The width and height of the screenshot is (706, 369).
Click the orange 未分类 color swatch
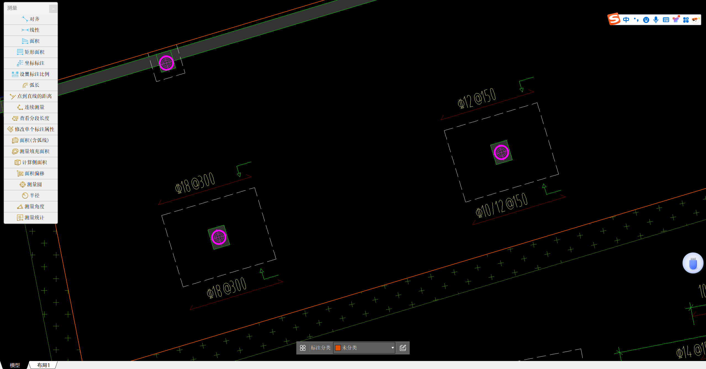pos(338,348)
